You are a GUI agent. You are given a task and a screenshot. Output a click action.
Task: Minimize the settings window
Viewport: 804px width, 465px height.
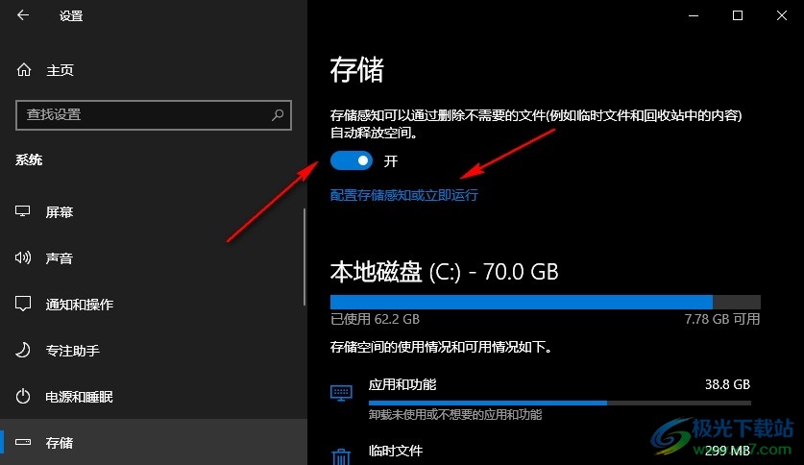pyautogui.click(x=694, y=16)
